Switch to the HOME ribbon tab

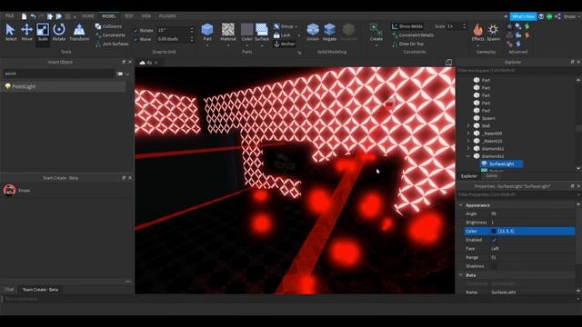click(x=88, y=16)
